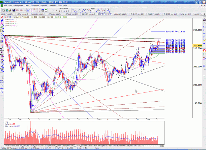Click the MA1 = 210.131 legend text
Screen dimensions: 206x150
(11, 19)
